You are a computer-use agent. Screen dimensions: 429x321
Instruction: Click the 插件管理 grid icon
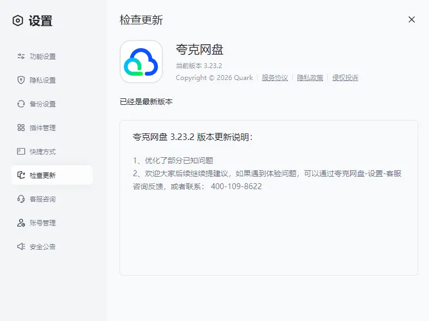pyautogui.click(x=21, y=128)
